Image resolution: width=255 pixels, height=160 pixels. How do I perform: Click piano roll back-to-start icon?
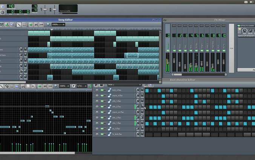[50, 86]
